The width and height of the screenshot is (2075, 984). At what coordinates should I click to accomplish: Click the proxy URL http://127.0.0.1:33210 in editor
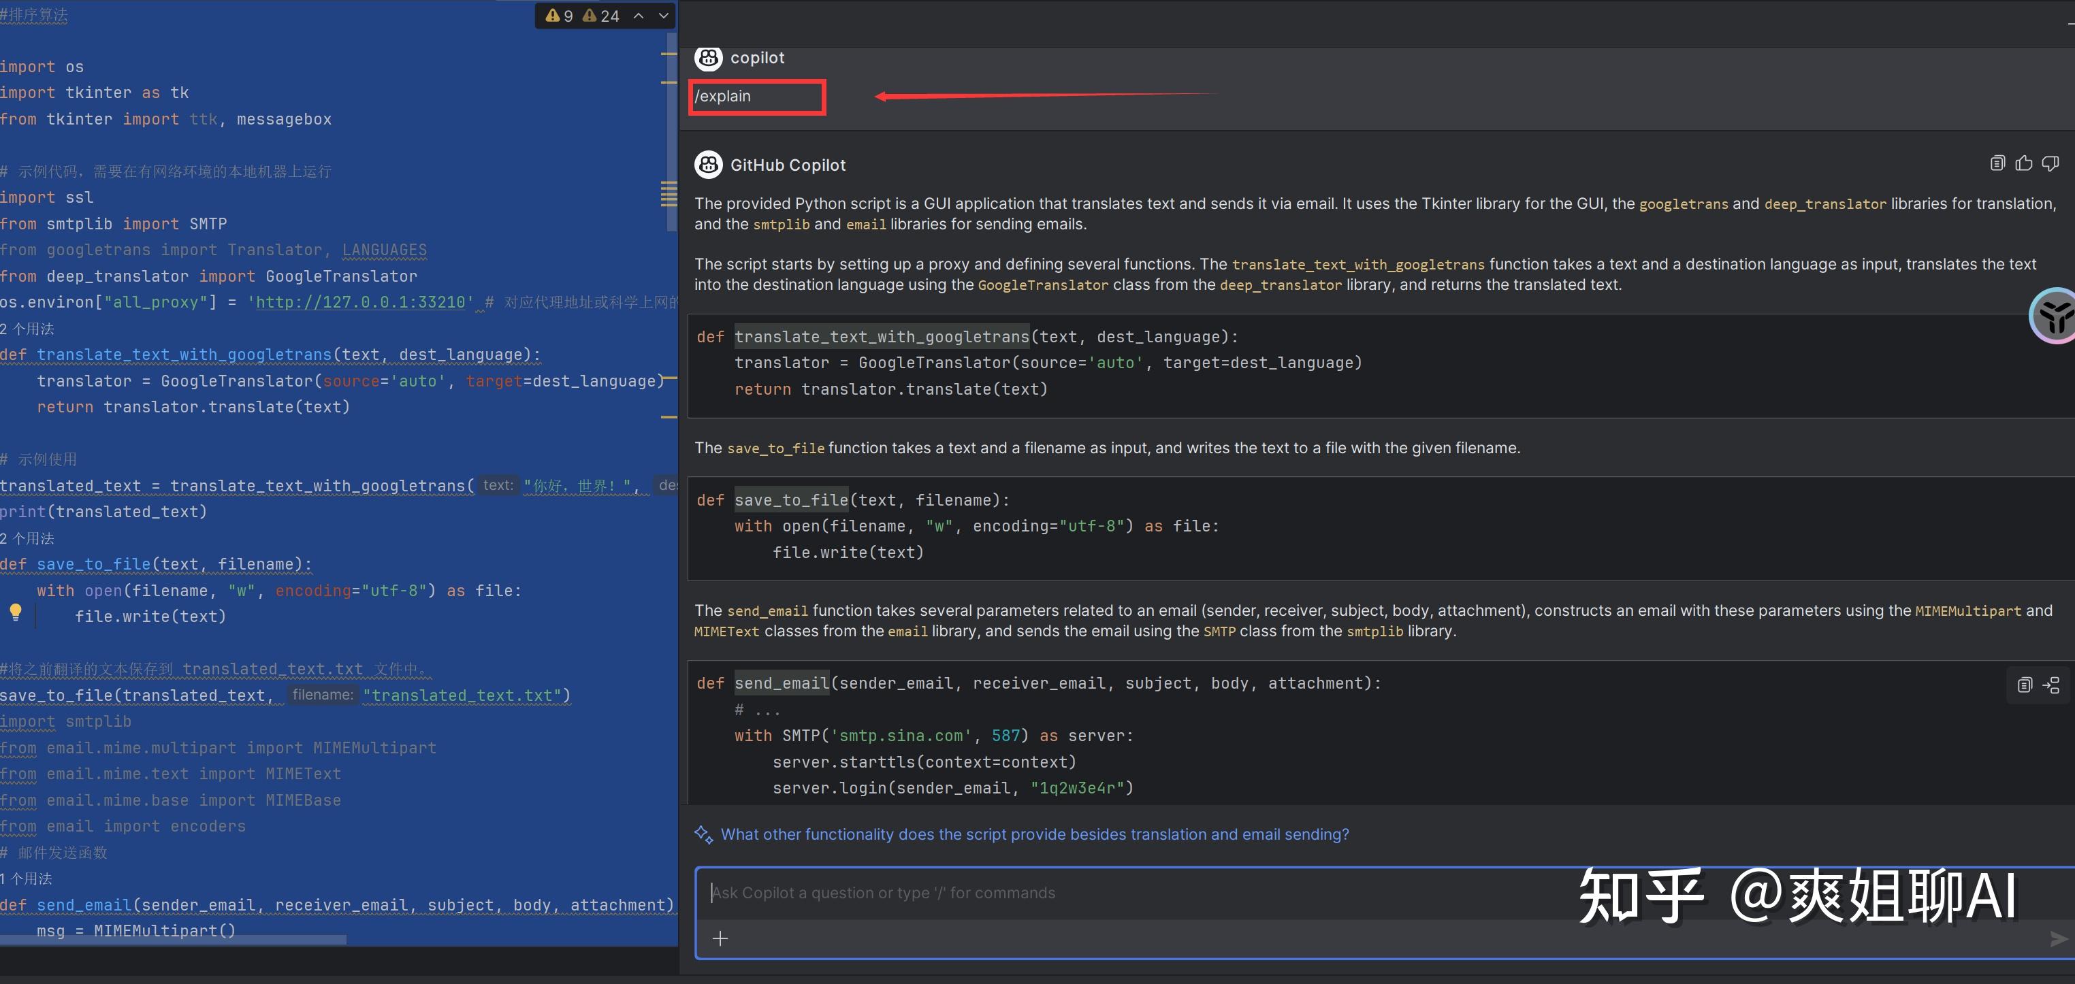[x=360, y=303]
